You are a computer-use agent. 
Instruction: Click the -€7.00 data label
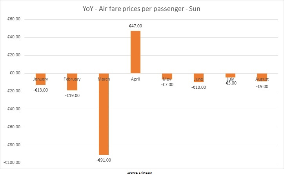coord(167,85)
